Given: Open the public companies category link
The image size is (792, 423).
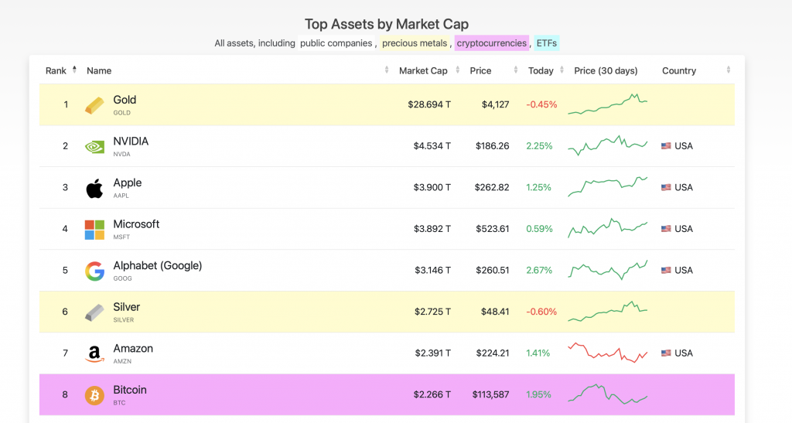Looking at the screenshot, I should pyautogui.click(x=336, y=43).
